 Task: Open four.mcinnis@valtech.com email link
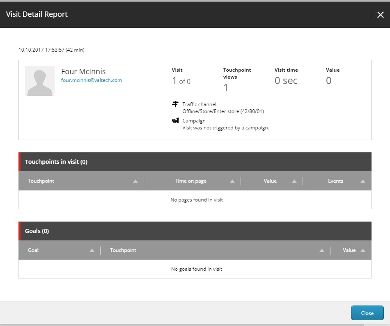click(92, 80)
